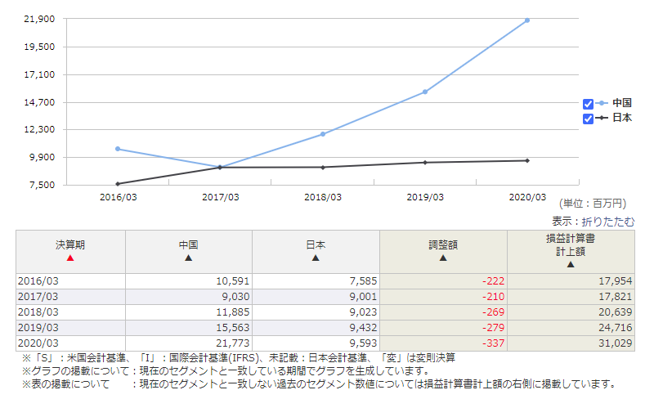Image resolution: width=654 pixels, height=408 pixels.
Task: Click 中国 data point for 2020/03
Action: (527, 20)
